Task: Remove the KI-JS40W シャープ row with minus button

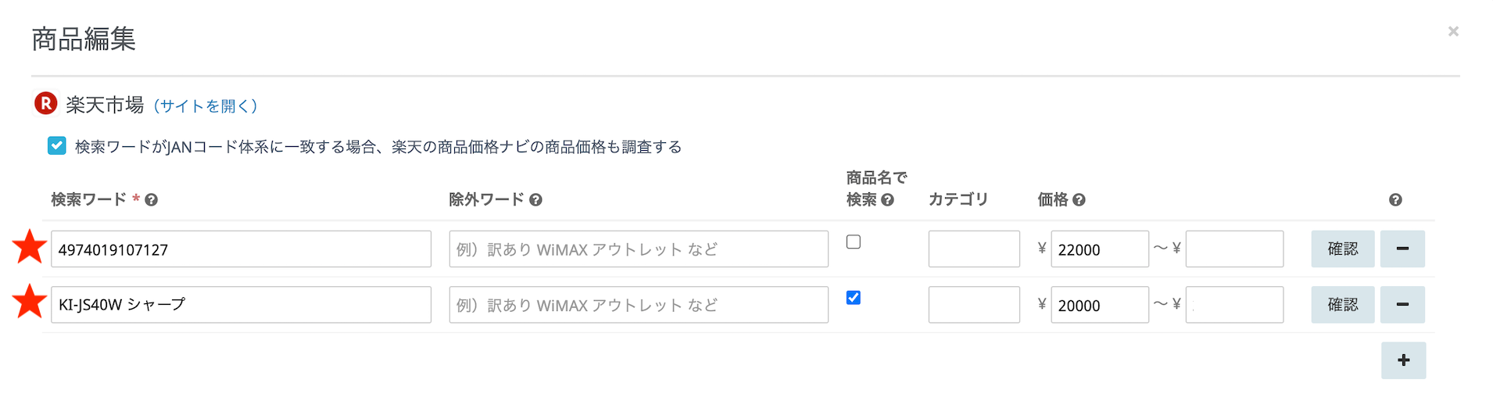Action: [1402, 304]
